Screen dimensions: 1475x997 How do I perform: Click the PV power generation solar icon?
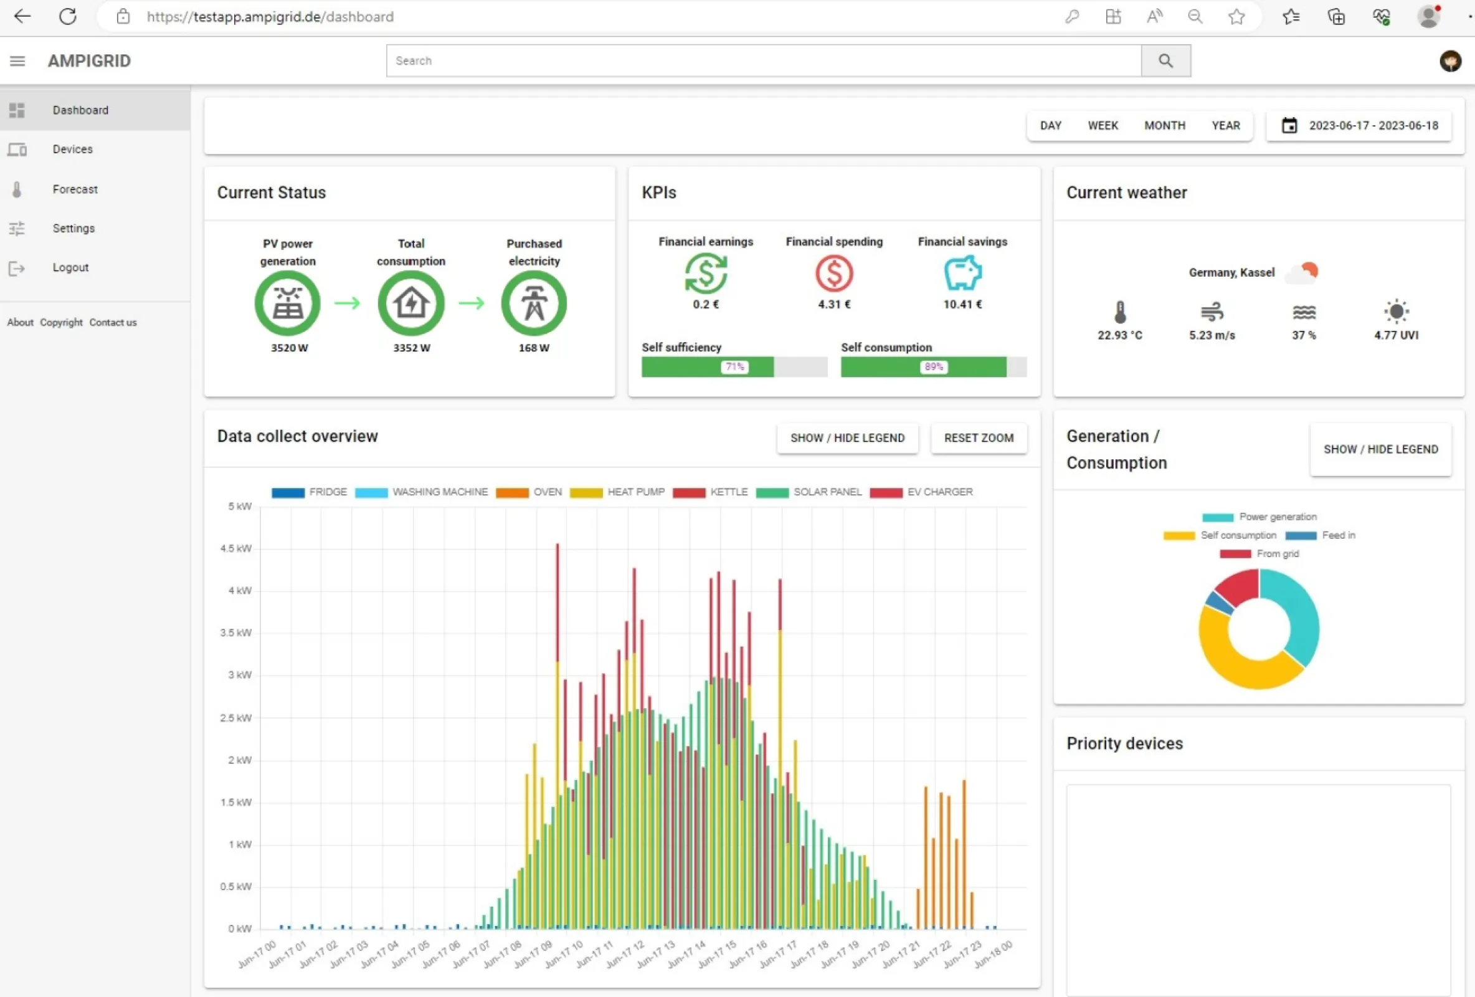[x=288, y=303]
